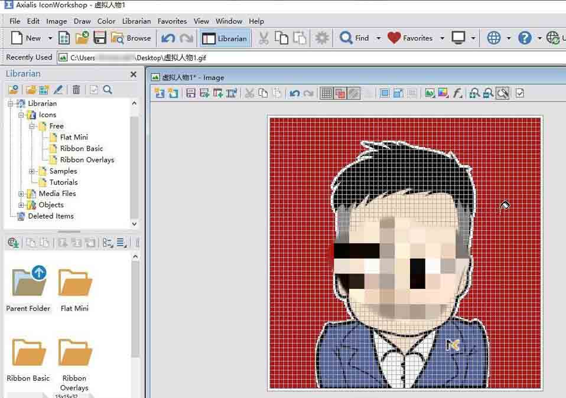Expand the Media Files node
566x398 pixels.
tap(21, 194)
